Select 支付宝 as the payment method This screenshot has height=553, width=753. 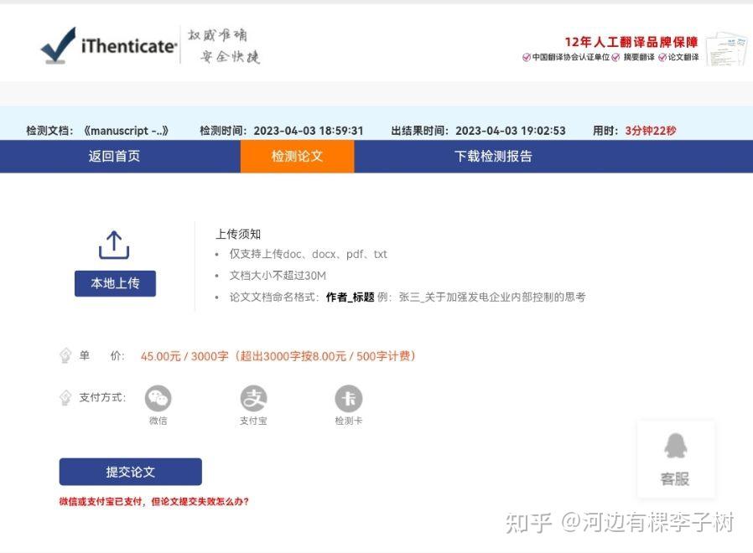[253, 398]
